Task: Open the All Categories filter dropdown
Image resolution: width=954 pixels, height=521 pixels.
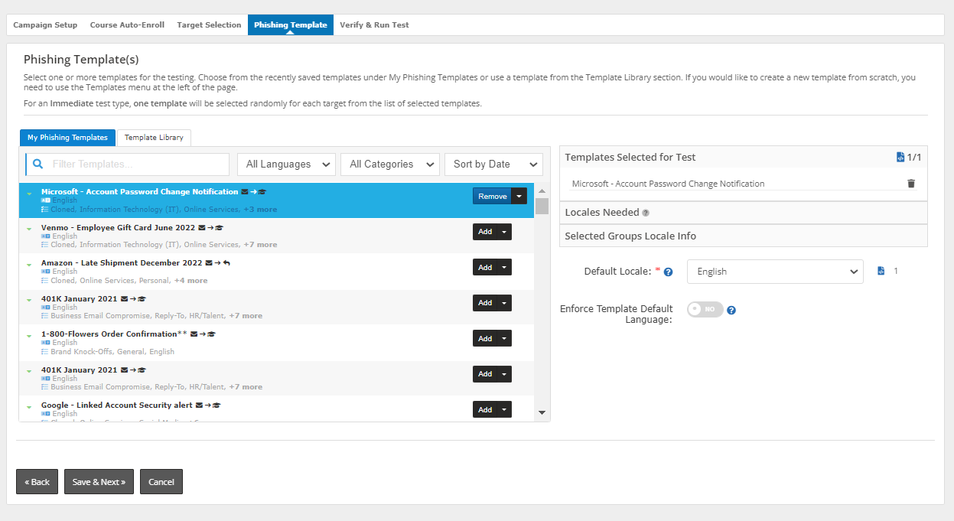Action: (390, 164)
